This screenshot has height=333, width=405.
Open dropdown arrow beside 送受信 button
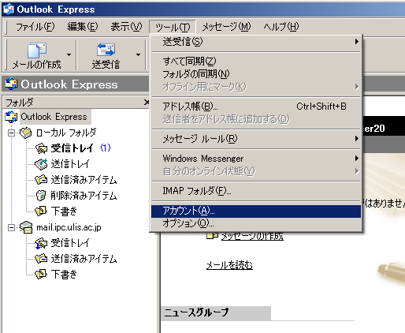coord(138,54)
